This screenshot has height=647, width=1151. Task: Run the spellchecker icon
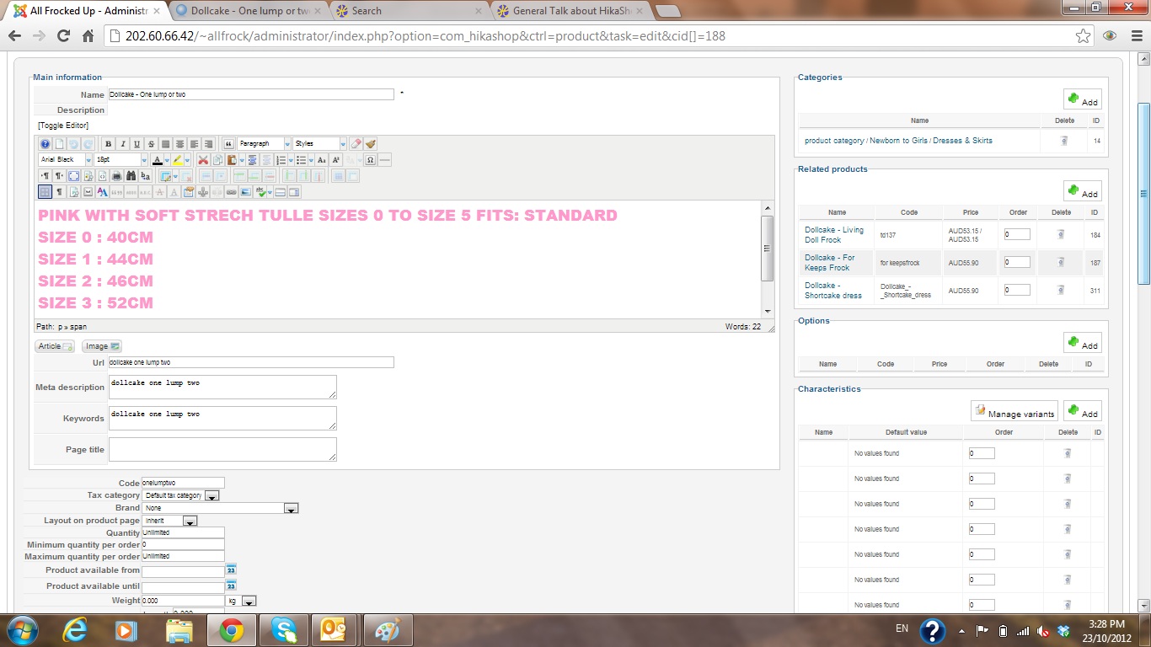(x=262, y=192)
